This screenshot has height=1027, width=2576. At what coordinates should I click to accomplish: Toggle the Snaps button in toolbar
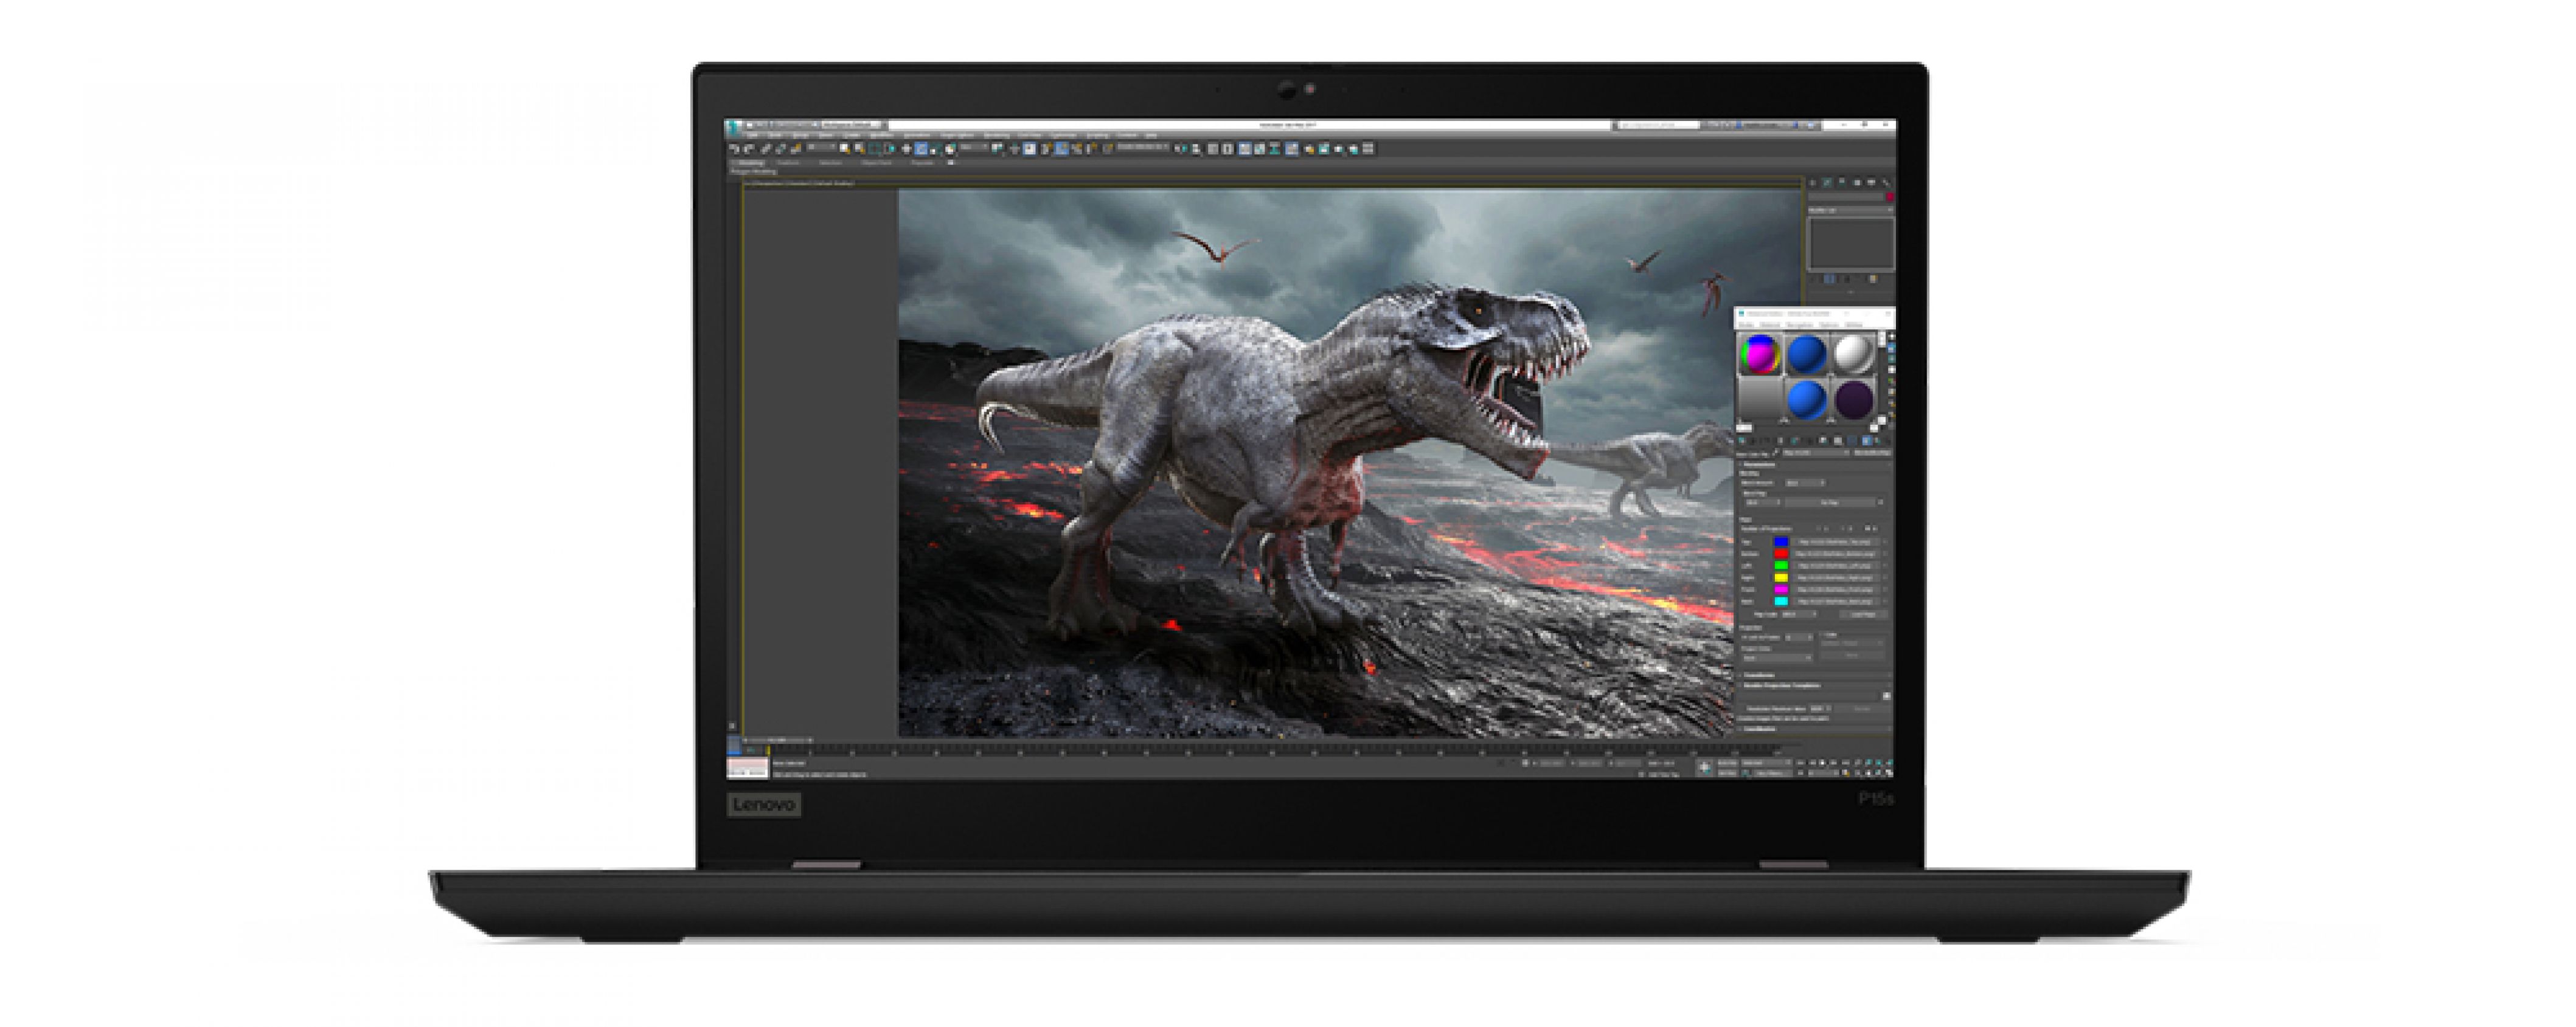tap(1046, 149)
